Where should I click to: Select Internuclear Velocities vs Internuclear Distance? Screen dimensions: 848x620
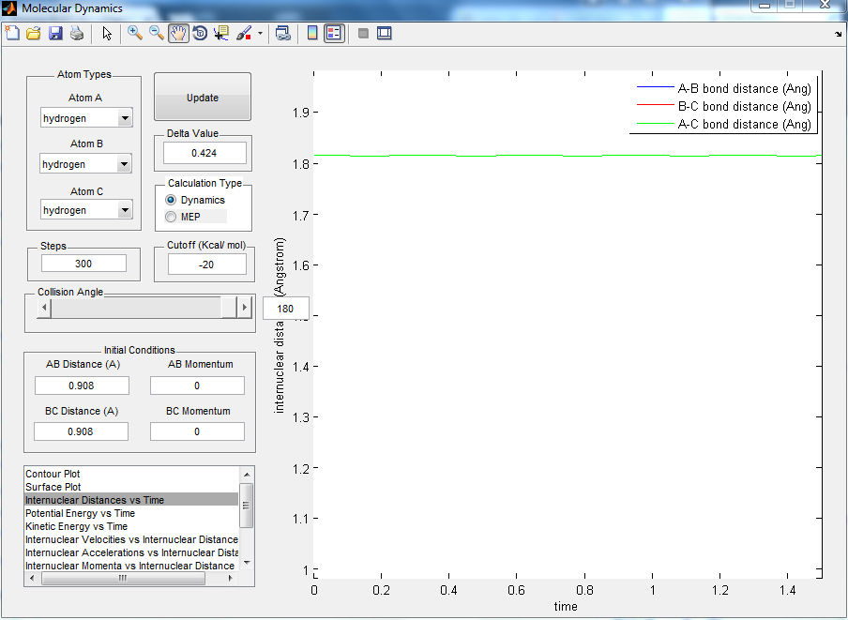click(x=131, y=539)
